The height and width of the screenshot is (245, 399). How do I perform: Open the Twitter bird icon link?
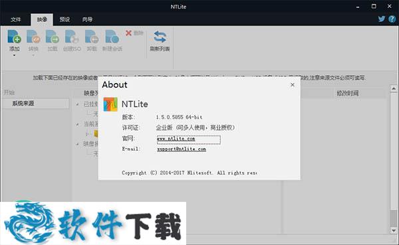tap(382, 19)
